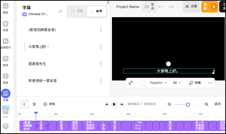Open the Text sidebar tool
Viewport: 226px width, 134px height.
click(5, 112)
